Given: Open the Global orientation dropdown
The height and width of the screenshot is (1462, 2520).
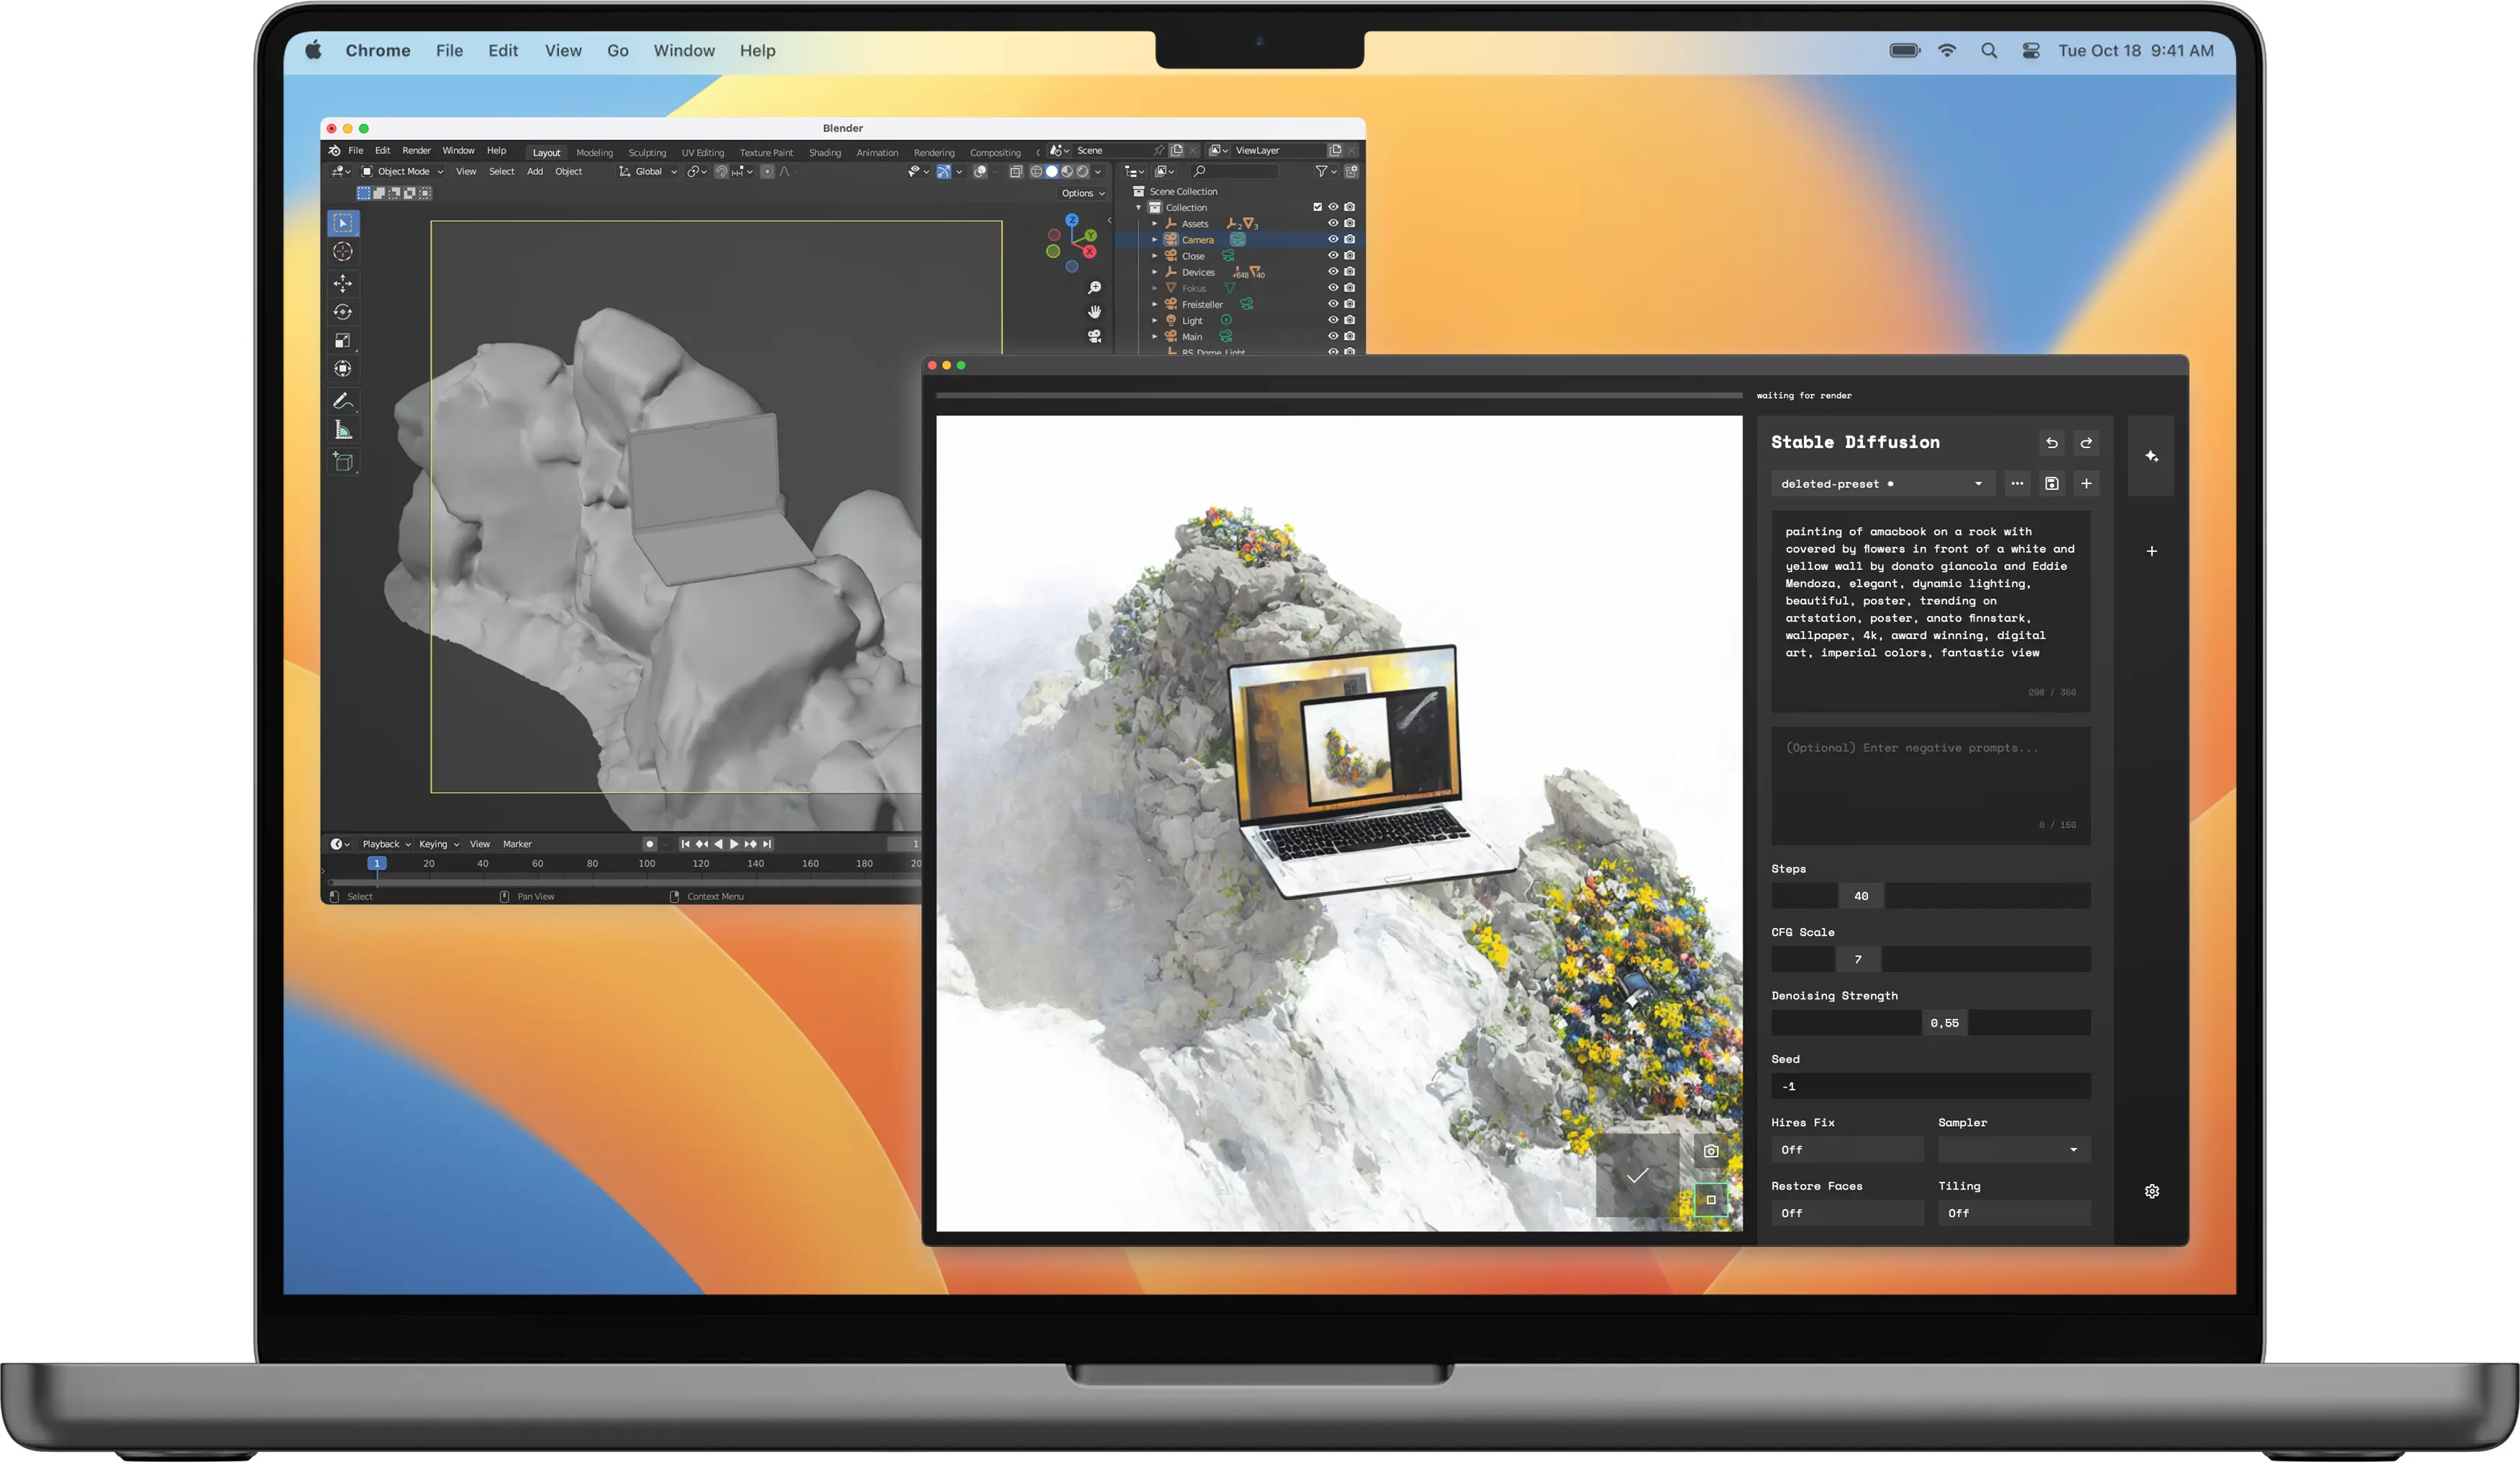Looking at the screenshot, I should pyautogui.click(x=648, y=172).
